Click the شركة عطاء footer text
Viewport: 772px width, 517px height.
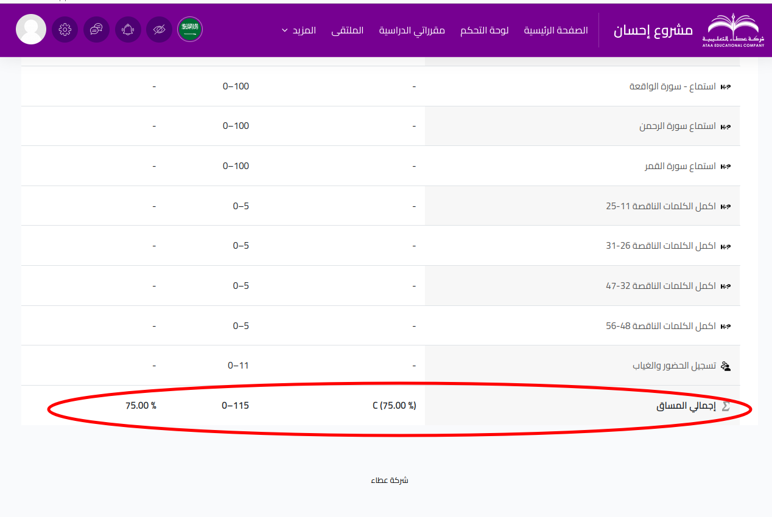pyautogui.click(x=390, y=481)
